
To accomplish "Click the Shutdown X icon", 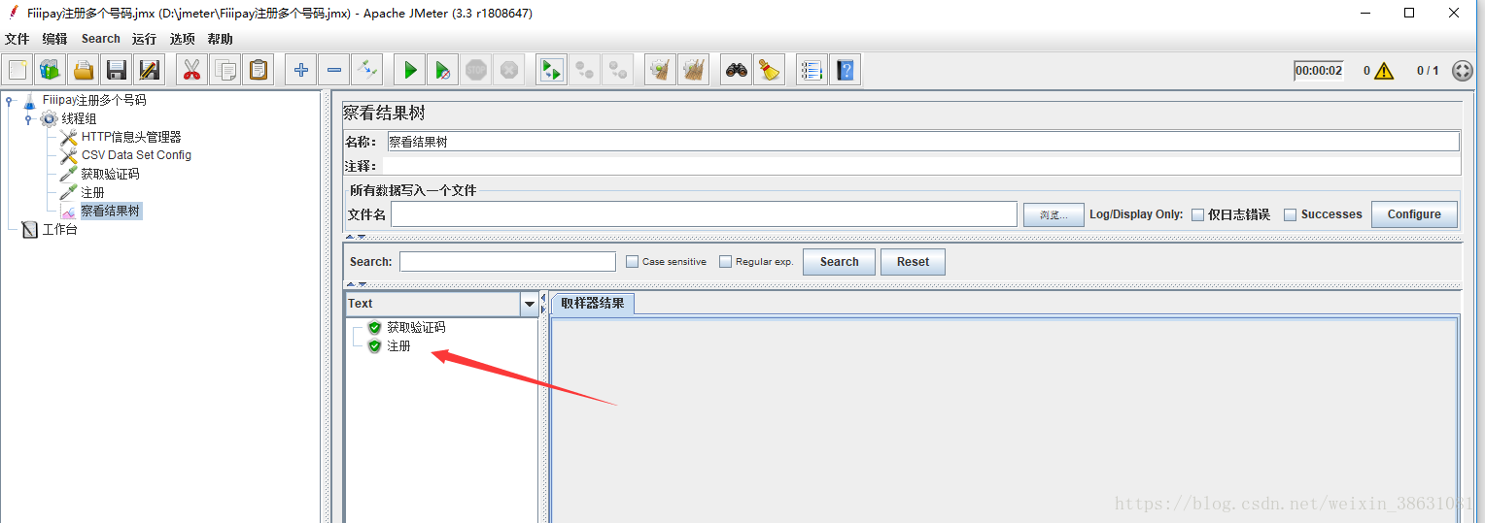I will (508, 70).
